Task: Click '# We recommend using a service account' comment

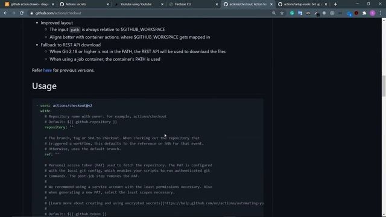Action: [x=128, y=187]
